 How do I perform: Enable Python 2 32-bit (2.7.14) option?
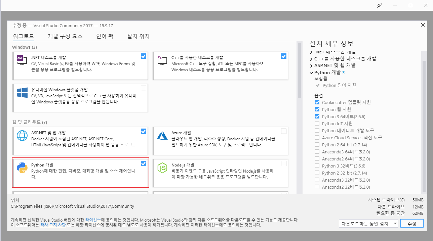click(x=317, y=173)
